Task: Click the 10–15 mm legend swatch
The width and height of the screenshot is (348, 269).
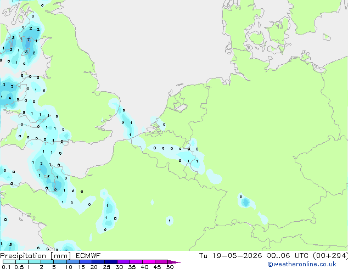Action: 73,262
